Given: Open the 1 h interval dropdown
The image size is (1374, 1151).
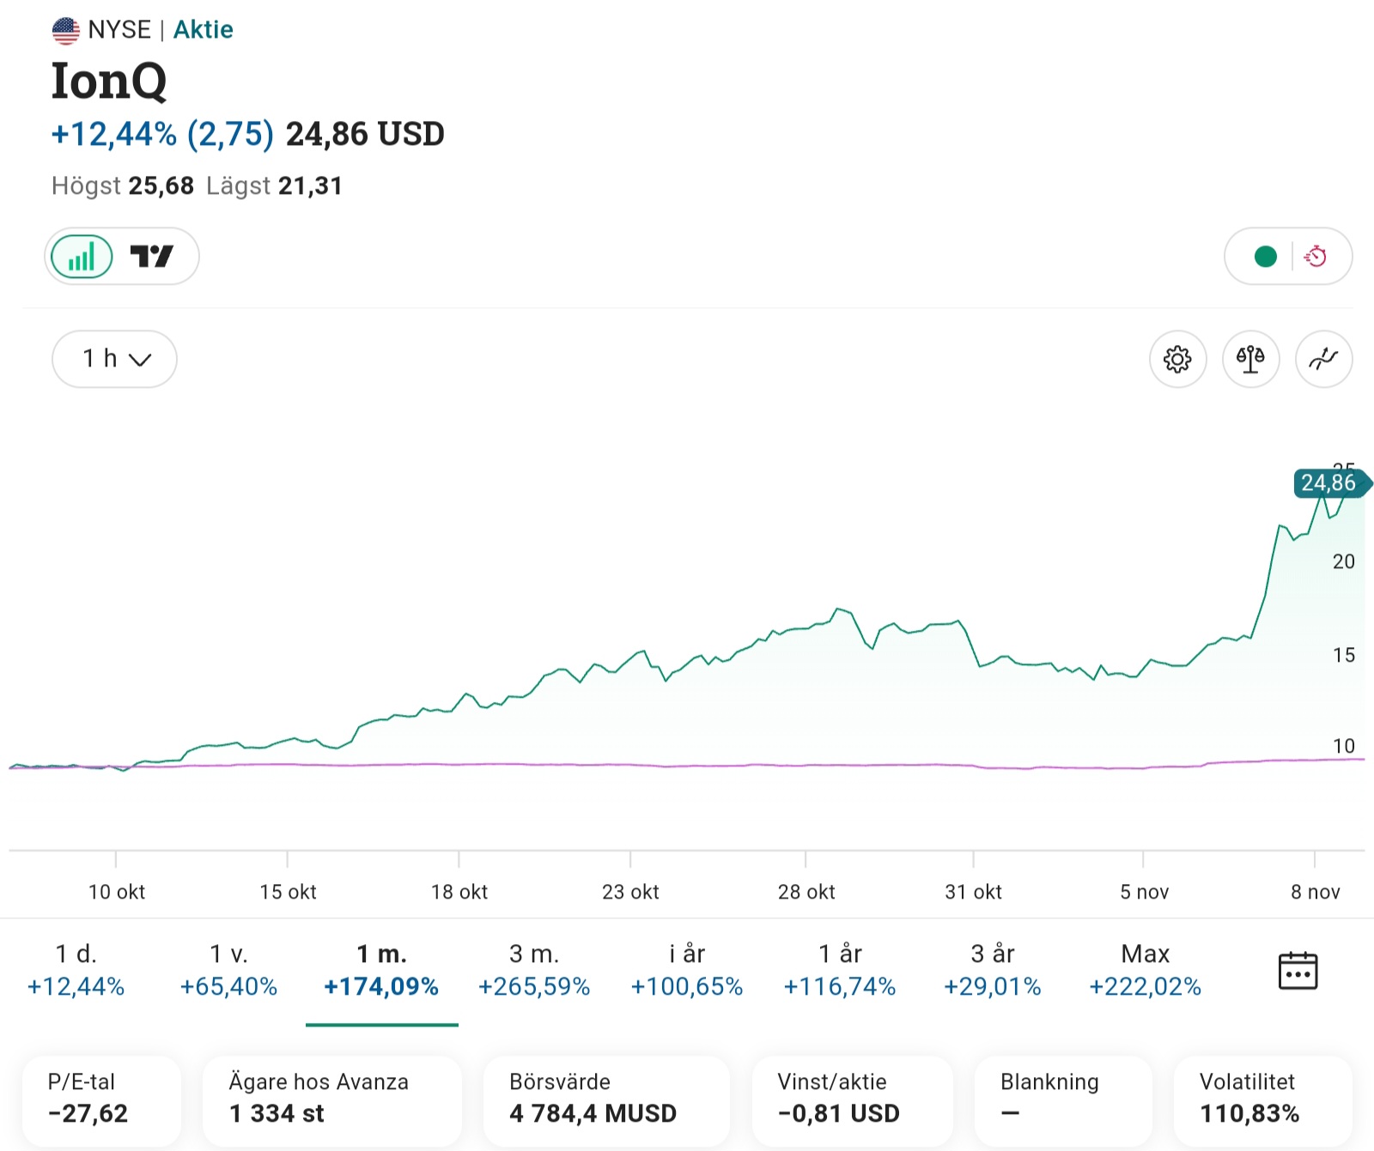Looking at the screenshot, I should pyautogui.click(x=115, y=359).
